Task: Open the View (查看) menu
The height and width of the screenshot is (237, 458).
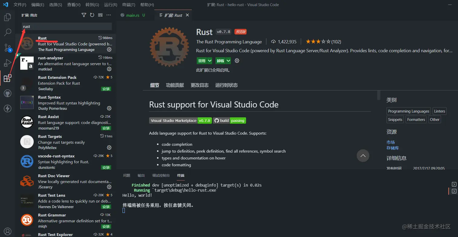Action: point(74,5)
